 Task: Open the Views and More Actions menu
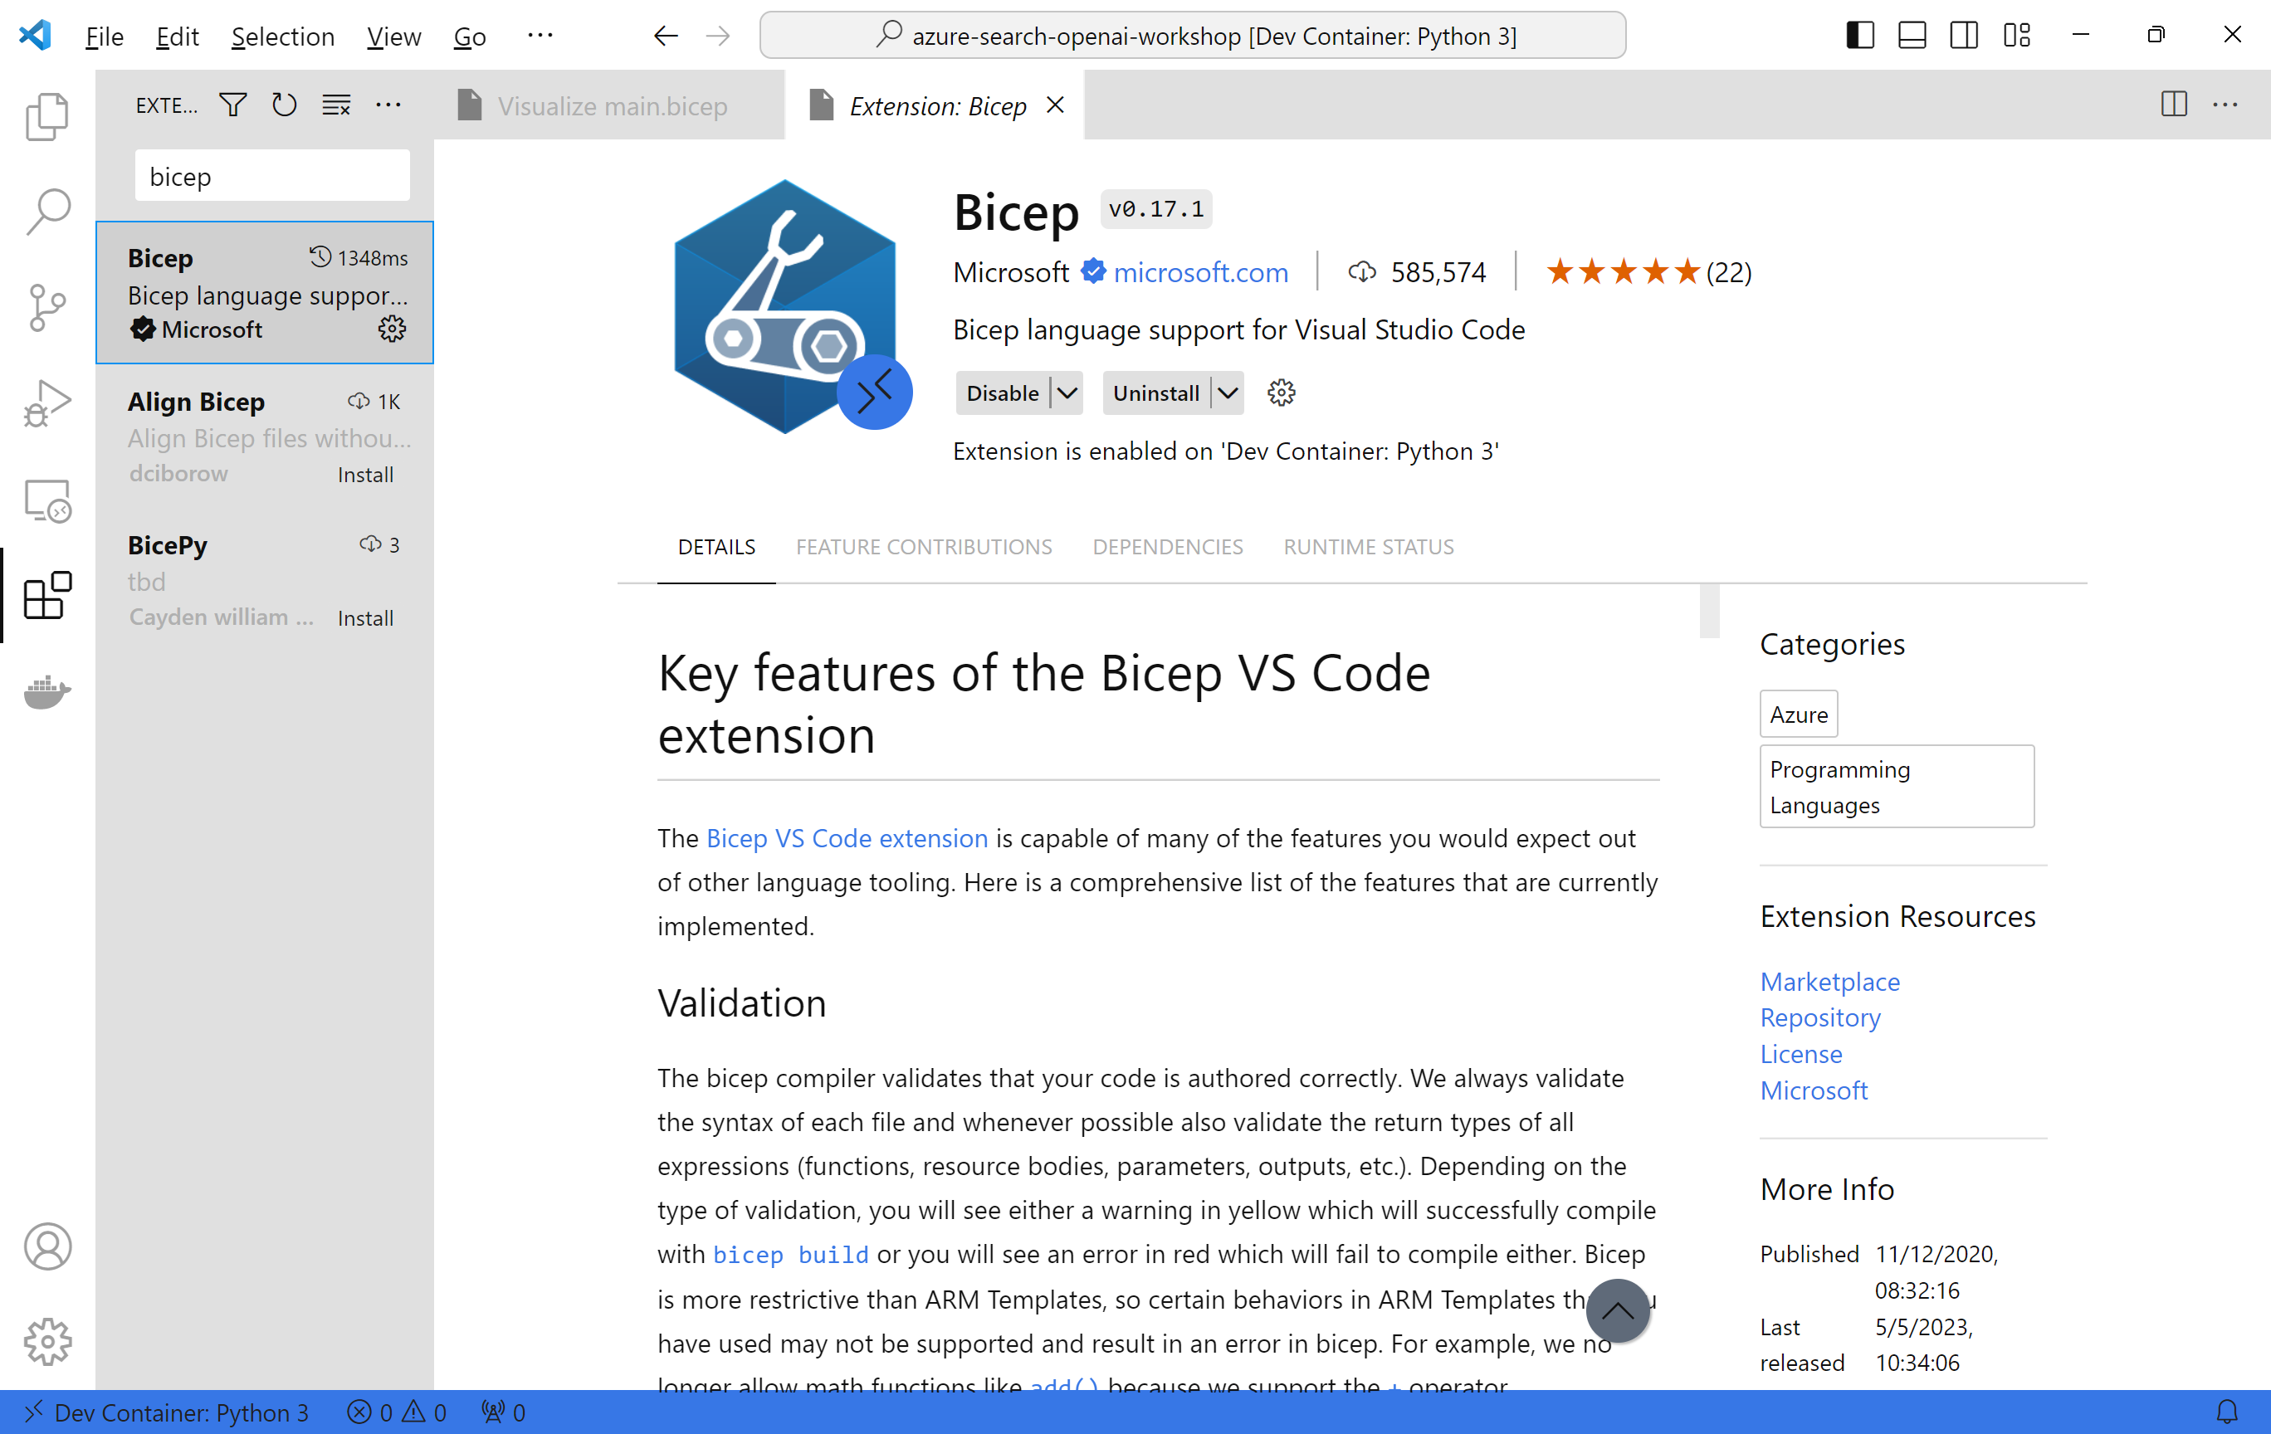(x=388, y=105)
